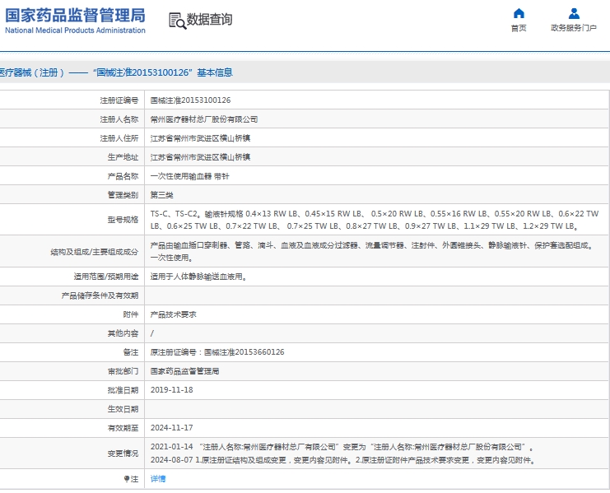Viewport: 610px width, 493px height.
Task: Click the 型号规格 row label
Action: point(123,220)
